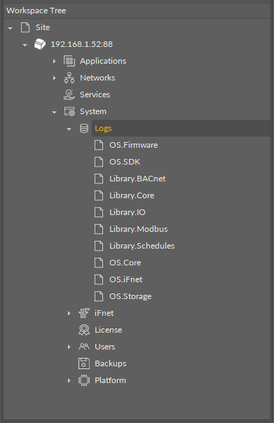Screen dimensions: 274x423
Task: Collapse the Logs node
Action: pos(69,130)
